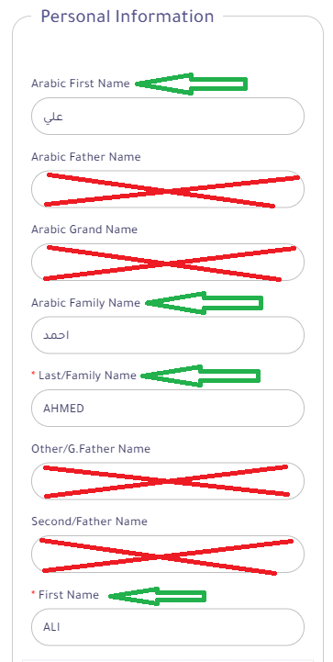This screenshot has height=662, width=333.
Task: Select the green arrow next to Last/Family Name
Action: pyautogui.click(x=200, y=376)
